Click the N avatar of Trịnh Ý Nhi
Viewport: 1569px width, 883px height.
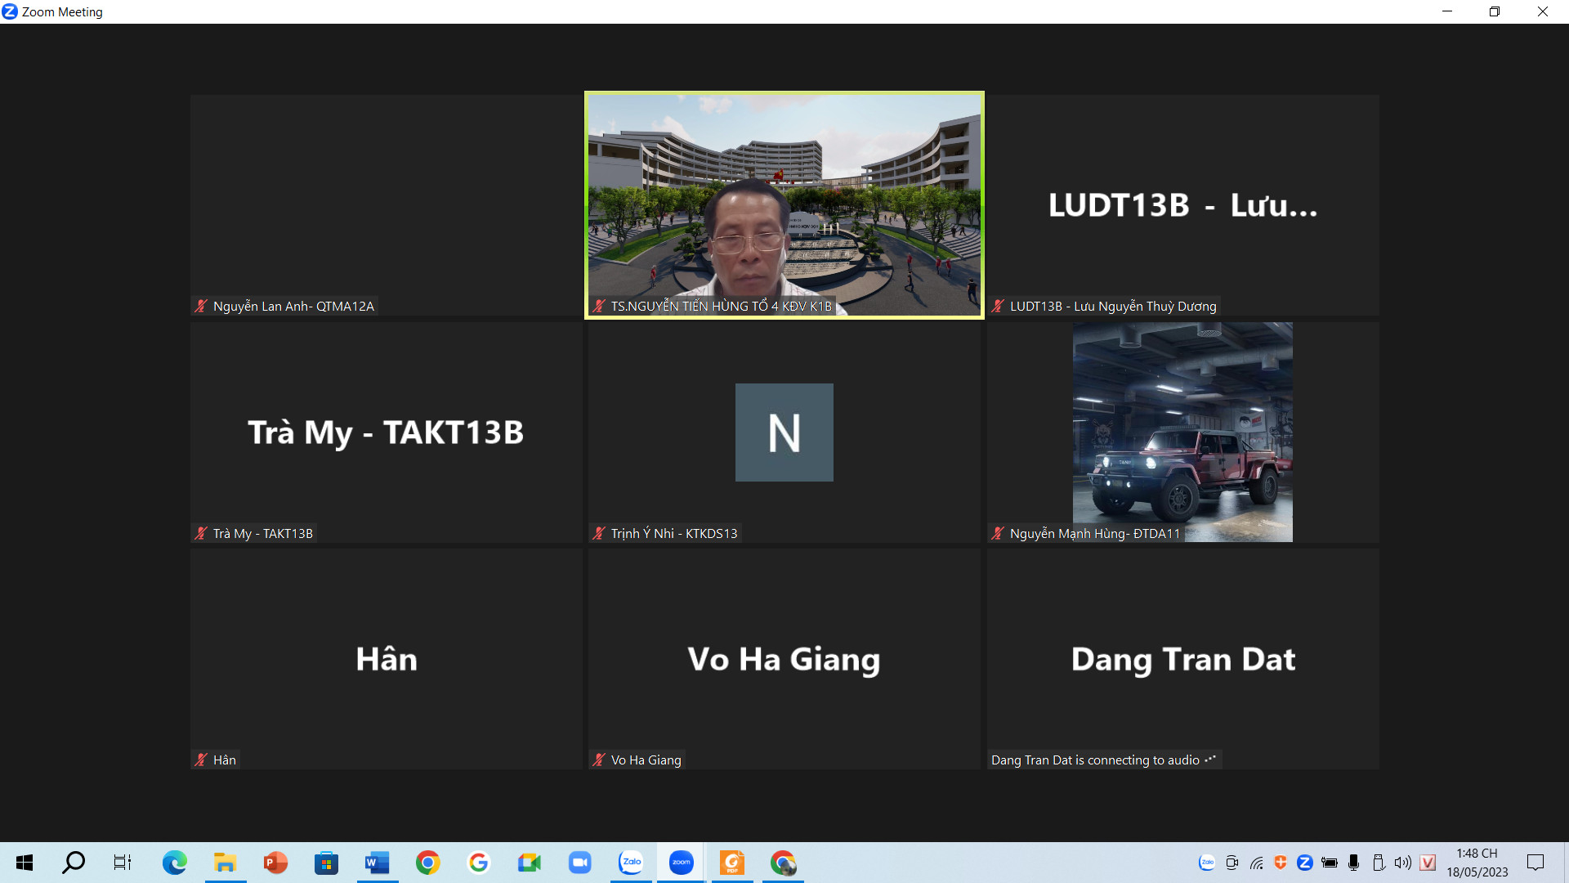point(784,433)
